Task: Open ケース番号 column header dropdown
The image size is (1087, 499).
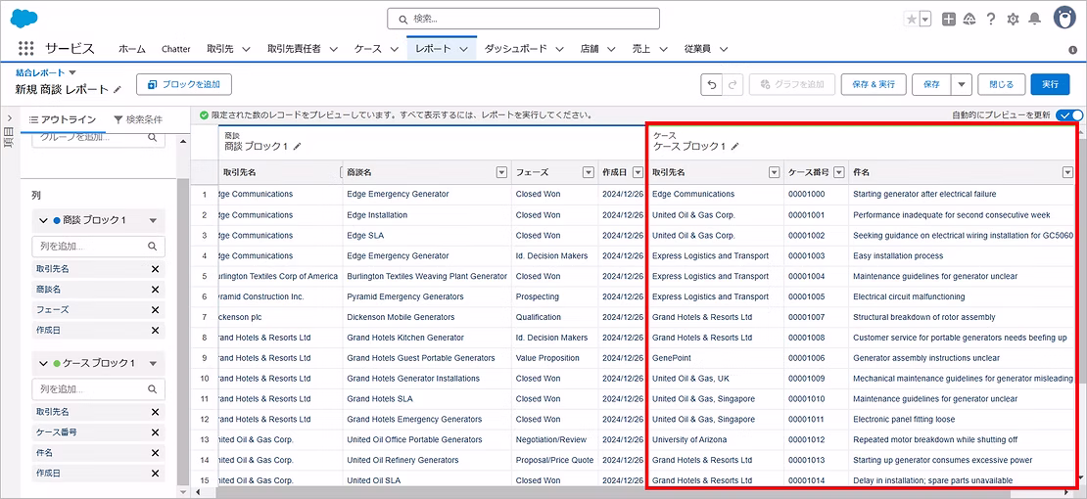Action: tap(839, 172)
